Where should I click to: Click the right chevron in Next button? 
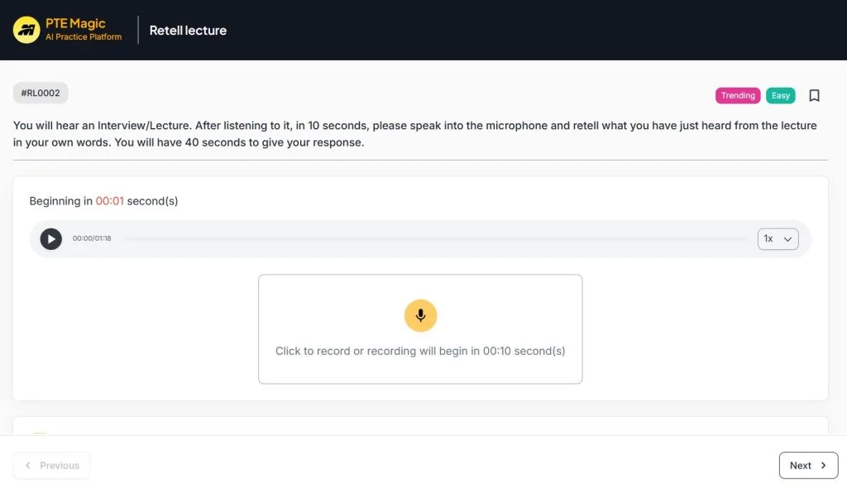823,465
